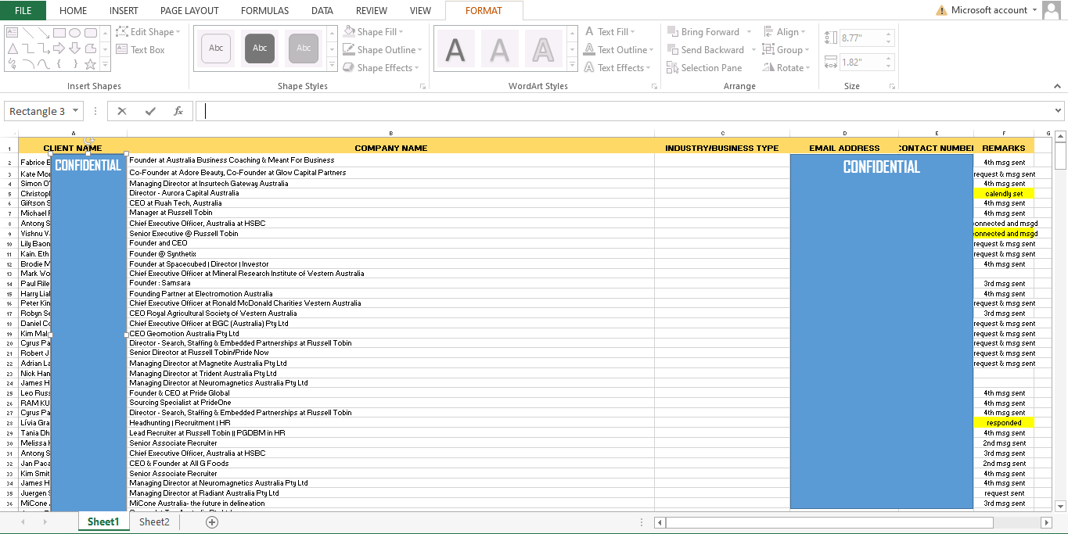The width and height of the screenshot is (1068, 534).
Task: Select the straight Line shape
Action: [28, 33]
